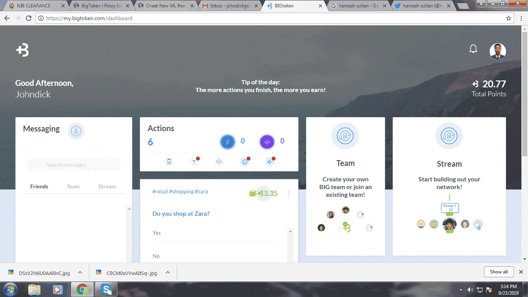
Task: Switch to the Team messaging tab
Action: 73,186
